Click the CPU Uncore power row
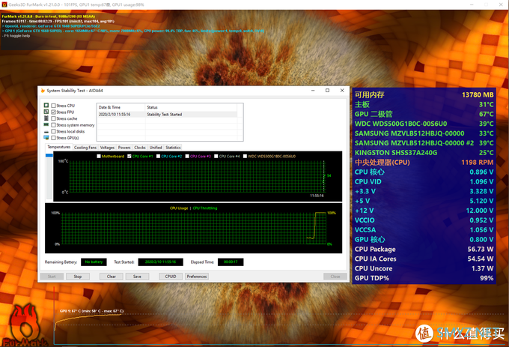Image resolution: width=509 pixels, height=347 pixels. (424, 268)
